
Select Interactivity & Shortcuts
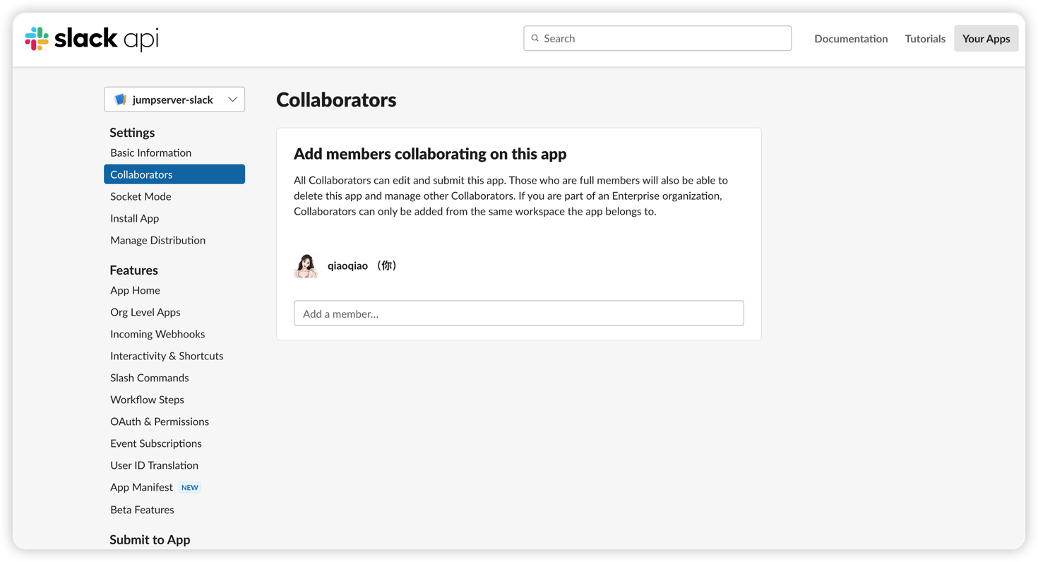[167, 356]
